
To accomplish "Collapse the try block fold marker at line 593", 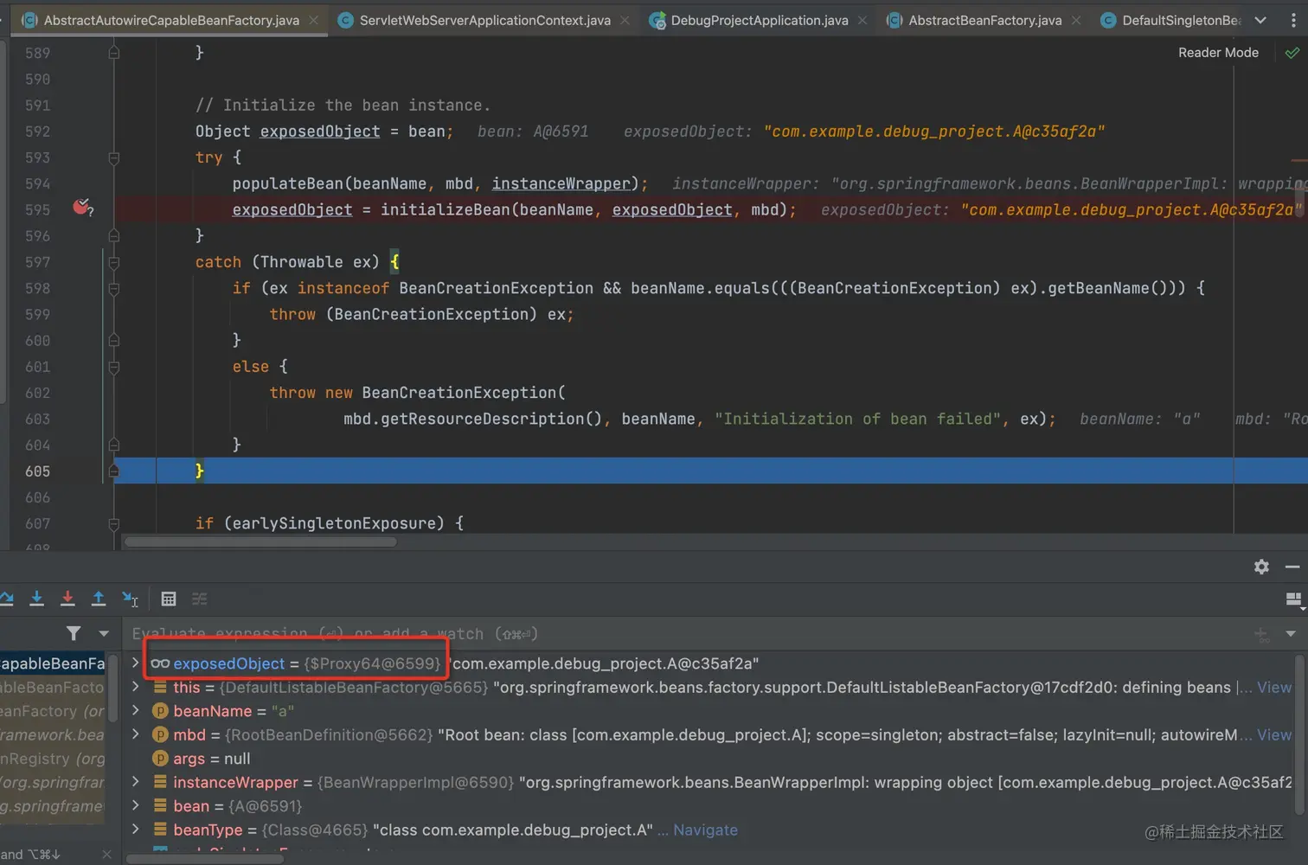I will [113, 157].
